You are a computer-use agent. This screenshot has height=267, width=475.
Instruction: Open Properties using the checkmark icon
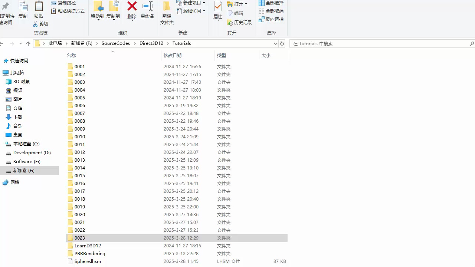218,7
